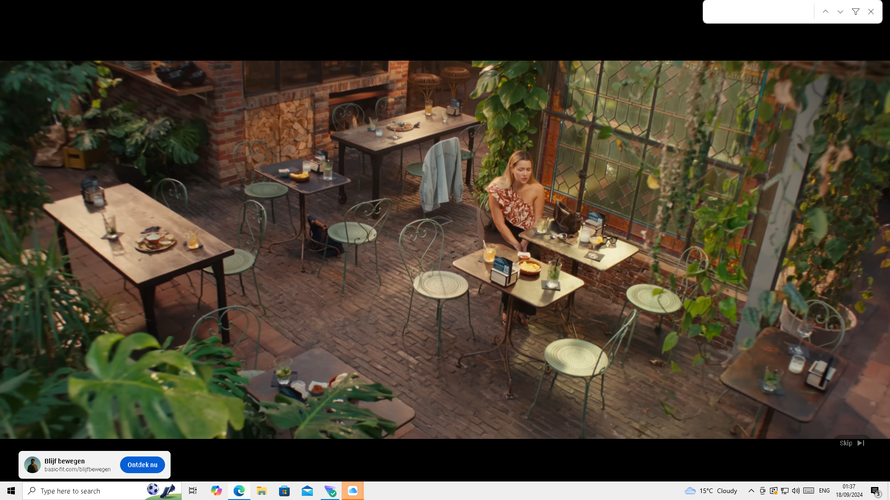Open the find filter options icon

856,12
